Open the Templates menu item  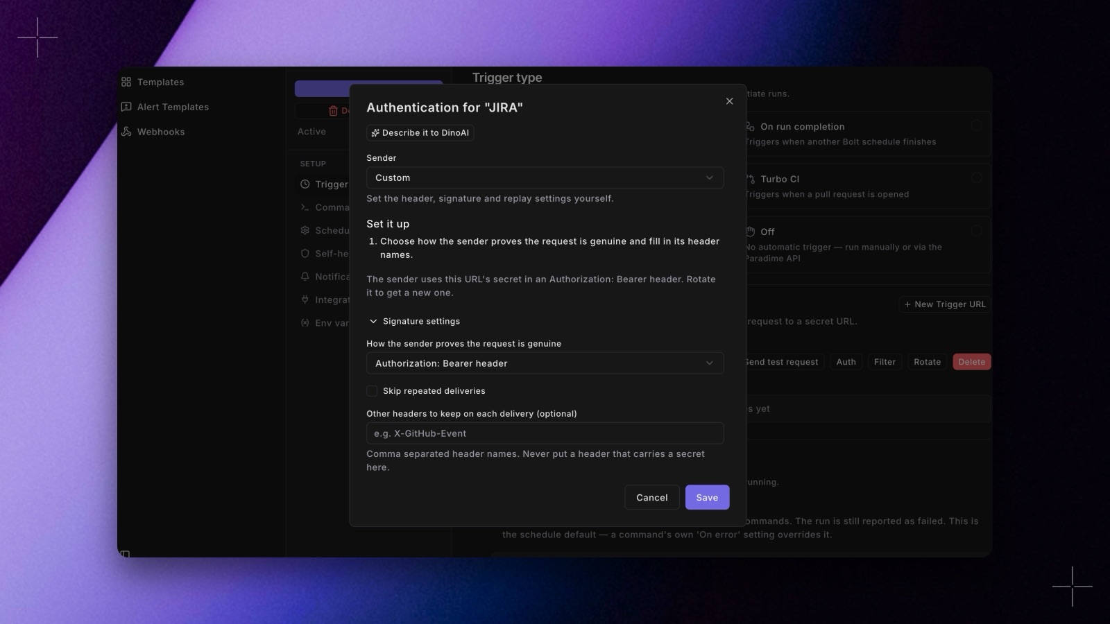(x=160, y=82)
